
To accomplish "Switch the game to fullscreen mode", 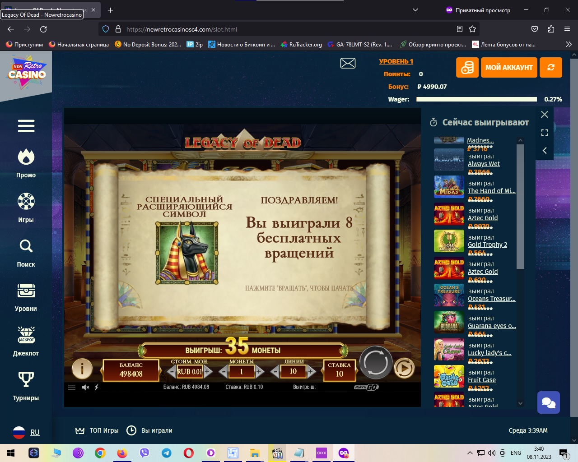I will pyautogui.click(x=545, y=133).
